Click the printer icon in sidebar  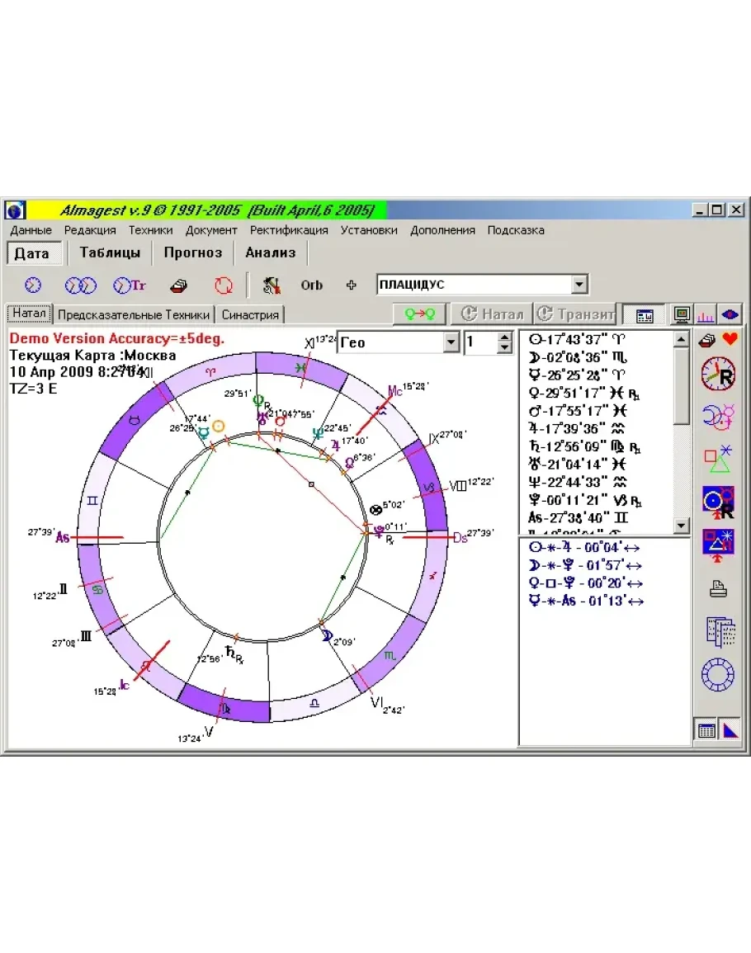tap(718, 589)
